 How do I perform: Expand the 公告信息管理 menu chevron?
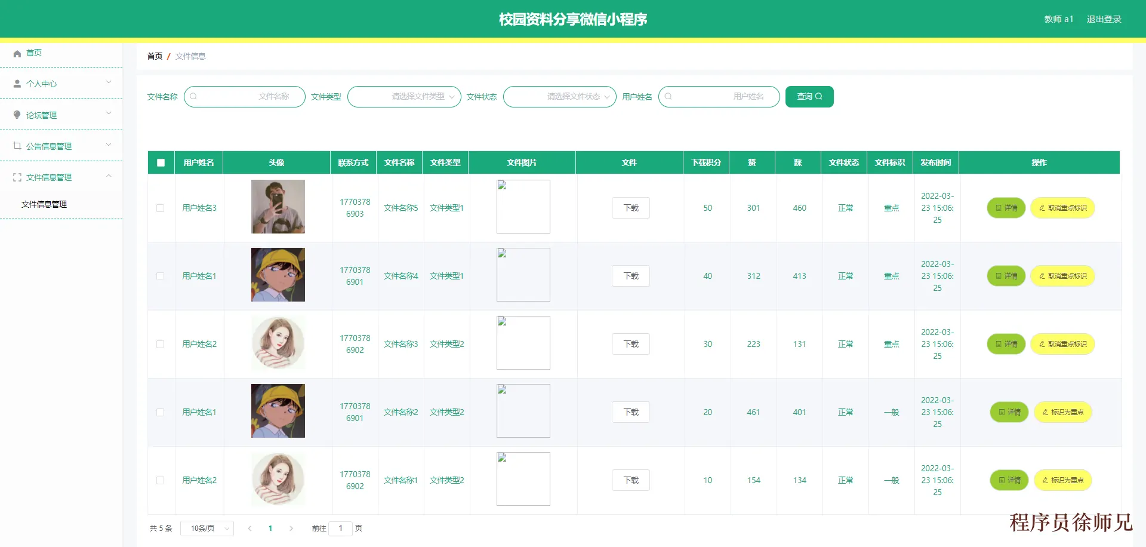tap(109, 145)
